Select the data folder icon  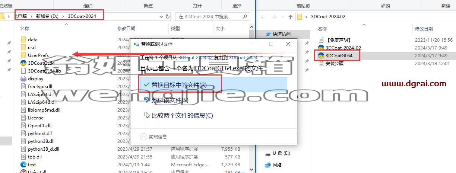tap(23, 39)
